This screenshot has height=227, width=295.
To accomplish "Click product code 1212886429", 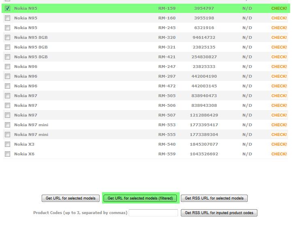I will tap(204, 115).
